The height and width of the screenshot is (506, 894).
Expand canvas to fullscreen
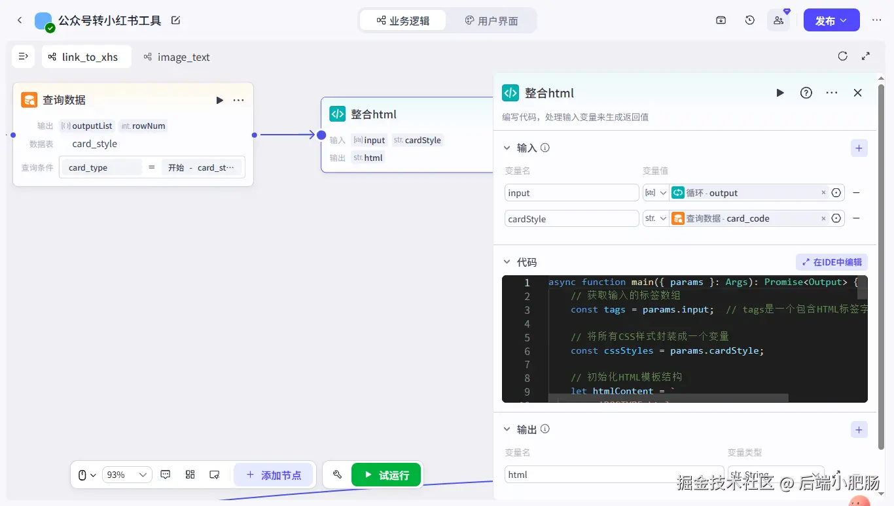click(866, 56)
